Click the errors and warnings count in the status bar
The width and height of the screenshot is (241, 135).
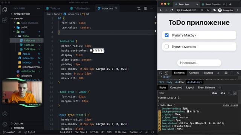coord(30,132)
